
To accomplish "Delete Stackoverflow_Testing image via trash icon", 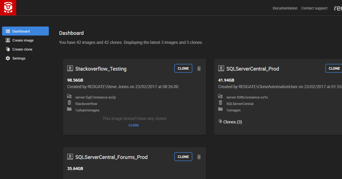I will click(199, 68).
